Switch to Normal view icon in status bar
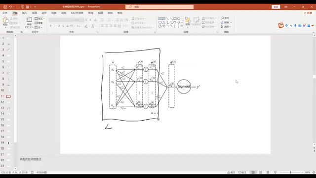316x178 pixels. [253, 173]
